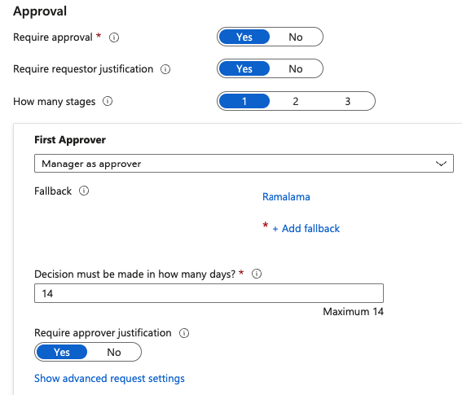Open the Ramalama fallback approver link

point(286,197)
